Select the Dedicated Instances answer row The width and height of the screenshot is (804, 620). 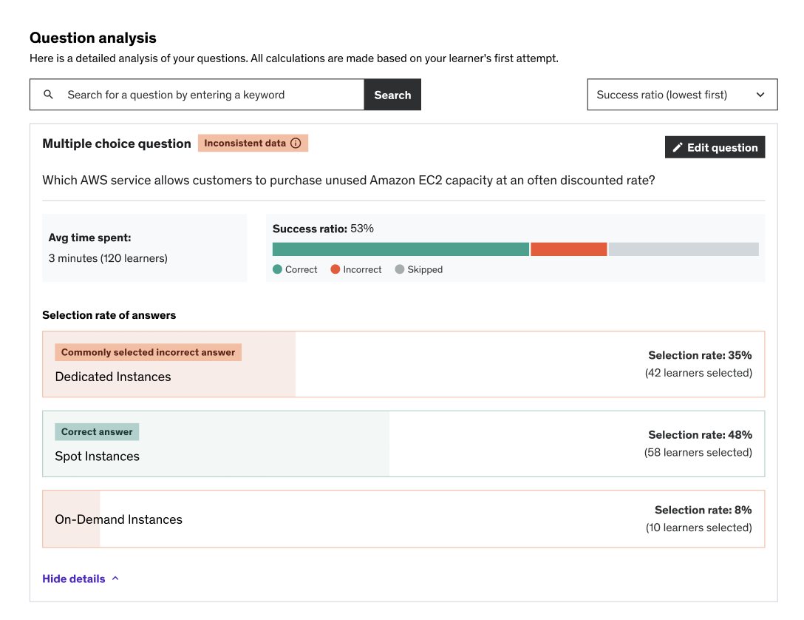403,365
